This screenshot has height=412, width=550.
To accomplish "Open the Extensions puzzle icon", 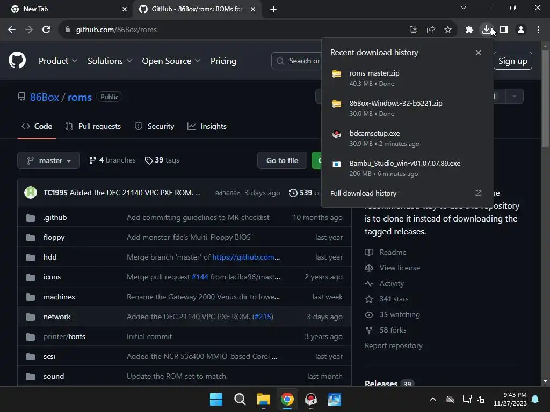I will pyautogui.click(x=469, y=30).
